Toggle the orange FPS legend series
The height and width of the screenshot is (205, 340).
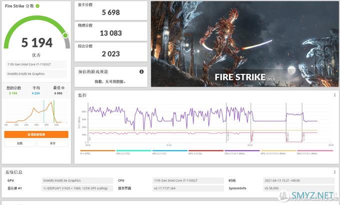click(97, 152)
